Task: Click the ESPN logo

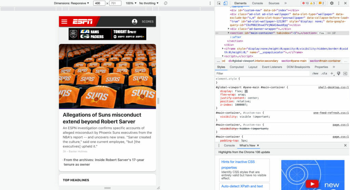Action: pyautogui.click(x=83, y=21)
